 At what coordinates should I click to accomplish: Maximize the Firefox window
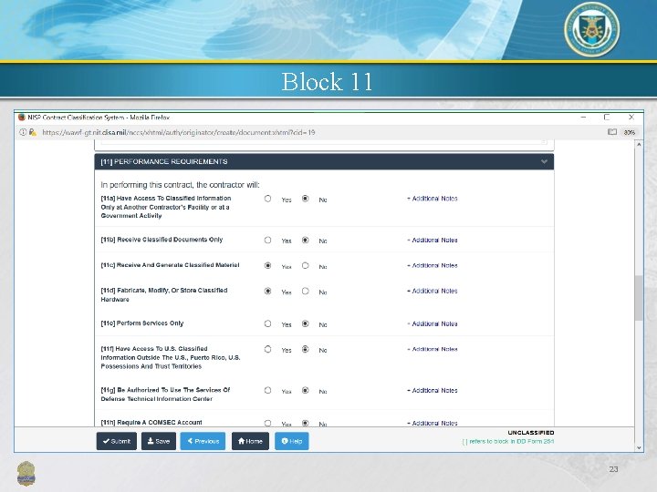607,118
